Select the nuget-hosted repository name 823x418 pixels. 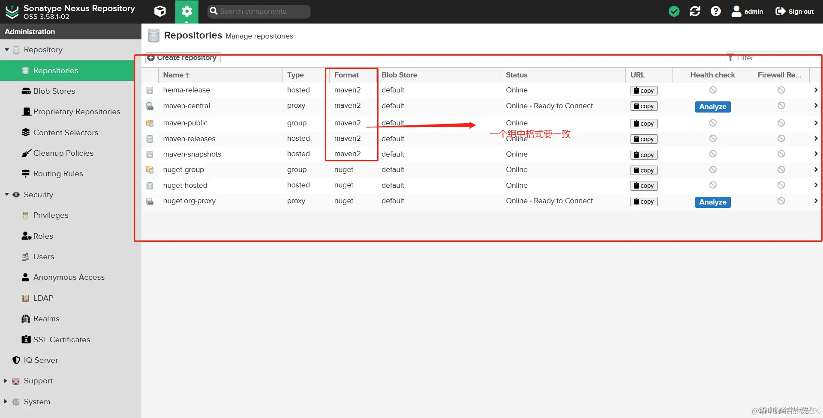pyautogui.click(x=185, y=185)
